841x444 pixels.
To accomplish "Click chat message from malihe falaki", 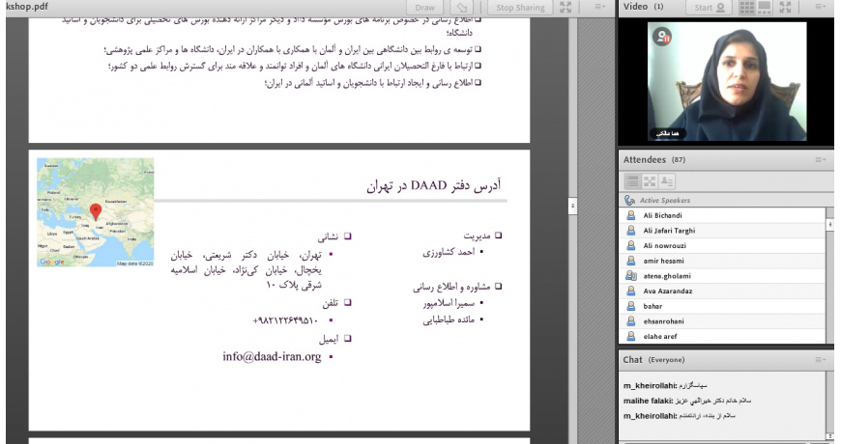I will pyautogui.click(x=687, y=401).
